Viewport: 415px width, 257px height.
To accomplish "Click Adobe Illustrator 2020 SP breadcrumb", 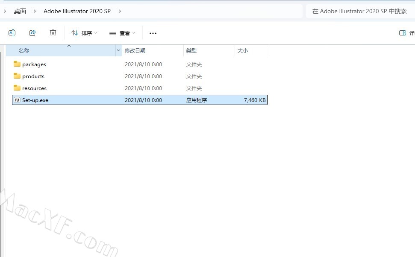I will pyautogui.click(x=77, y=11).
